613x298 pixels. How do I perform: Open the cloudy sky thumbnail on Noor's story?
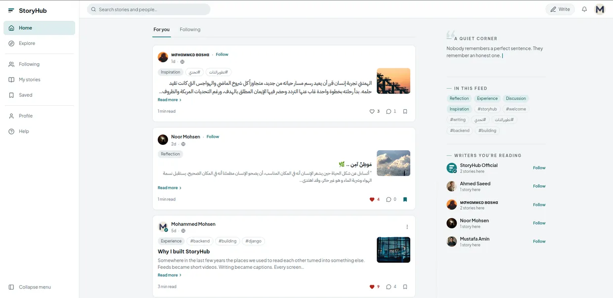[x=394, y=163]
